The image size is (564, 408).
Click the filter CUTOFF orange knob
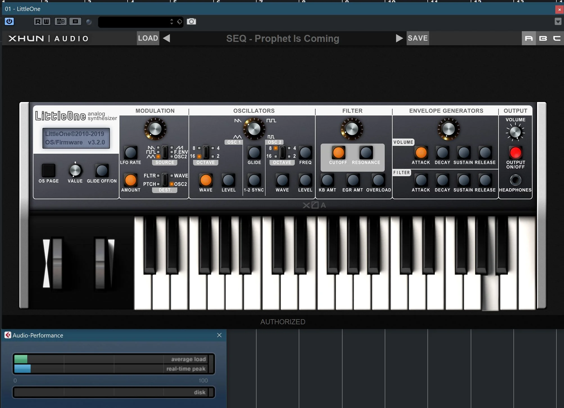point(338,153)
